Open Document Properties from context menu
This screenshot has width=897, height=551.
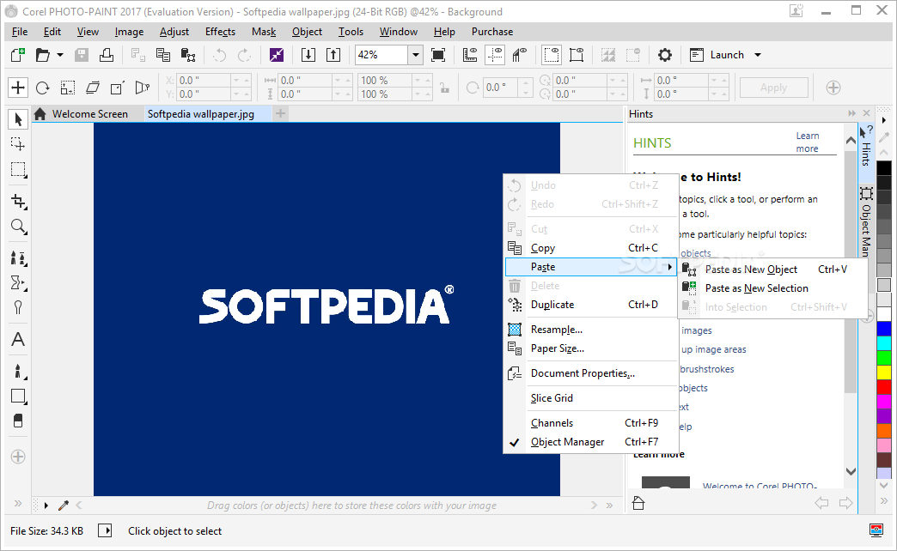(x=591, y=373)
